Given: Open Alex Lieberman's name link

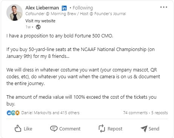Looking at the screenshot, I should click(42, 8).
